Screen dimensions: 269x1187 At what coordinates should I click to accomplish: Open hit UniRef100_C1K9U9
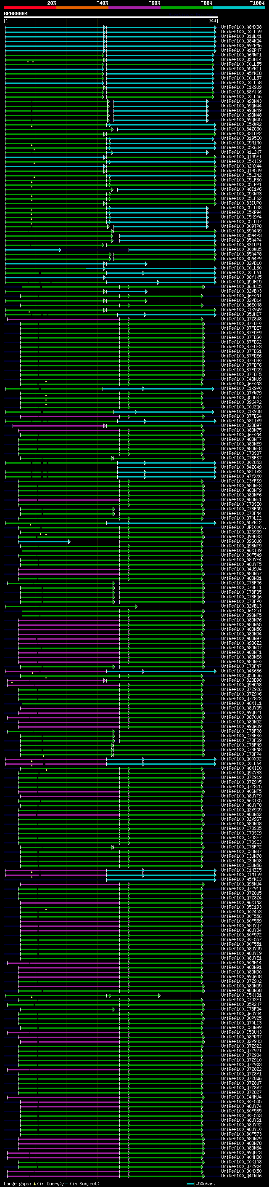(241, 87)
